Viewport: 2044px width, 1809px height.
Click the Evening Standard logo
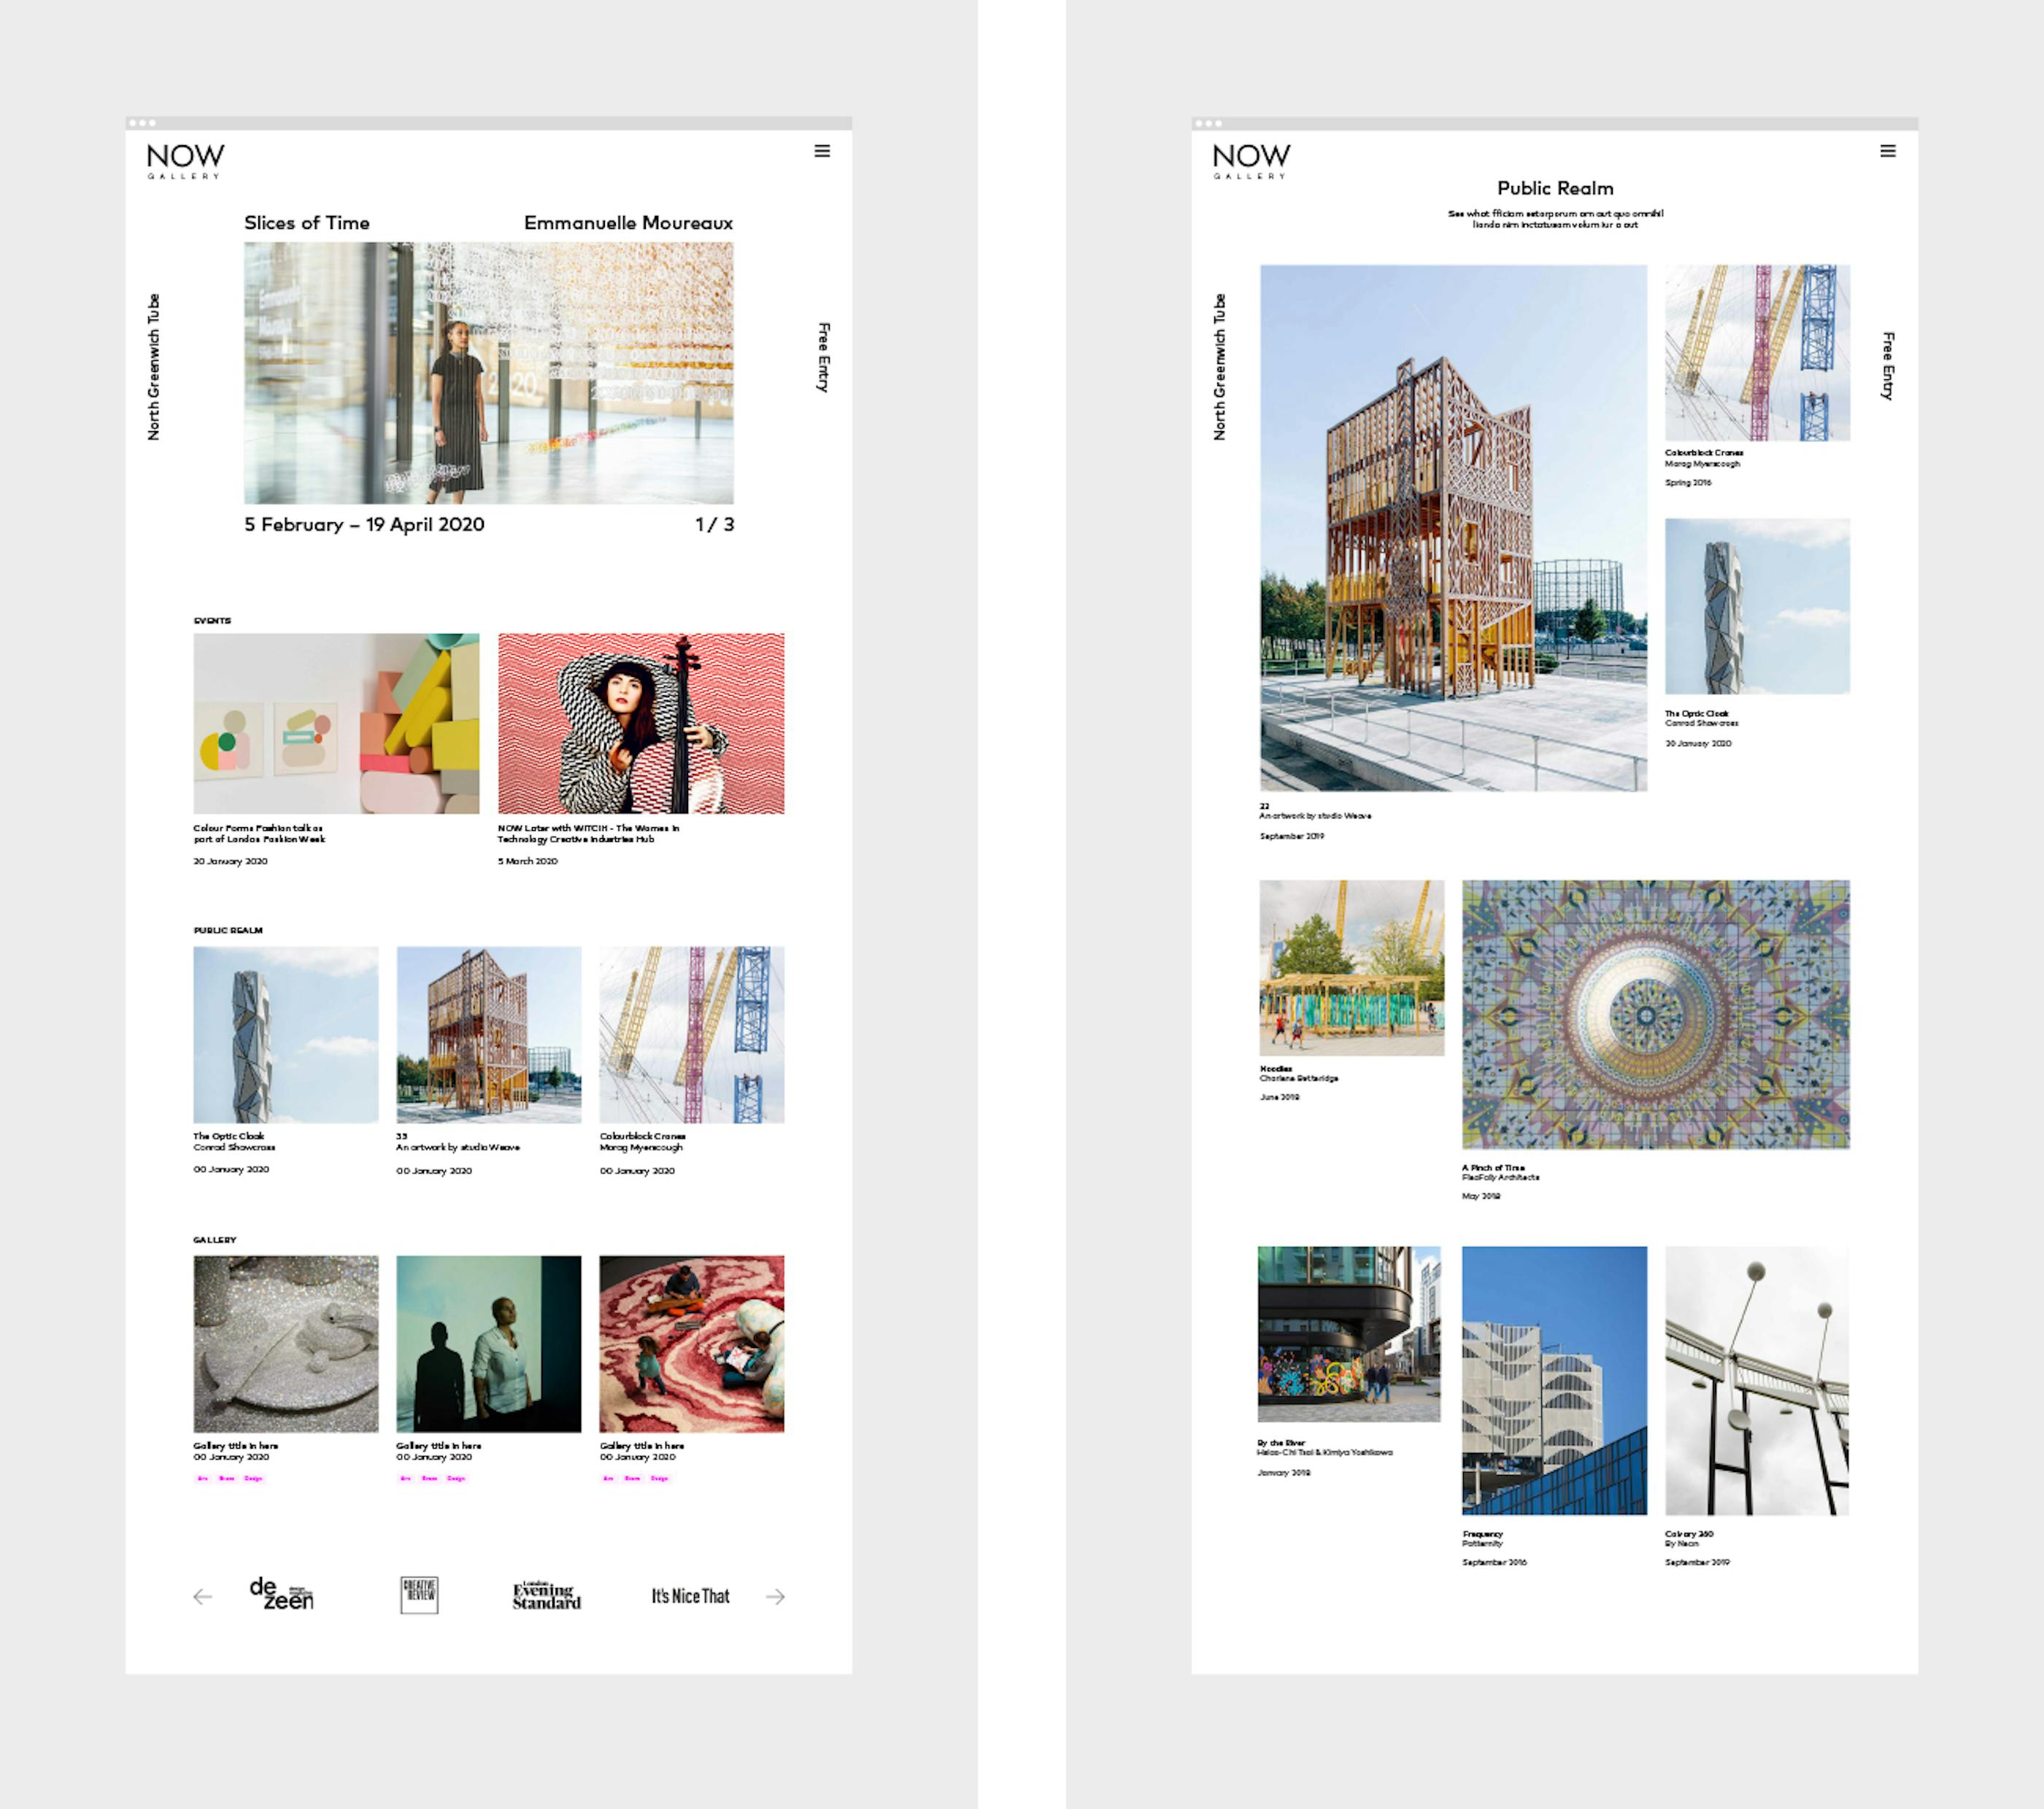click(546, 1595)
